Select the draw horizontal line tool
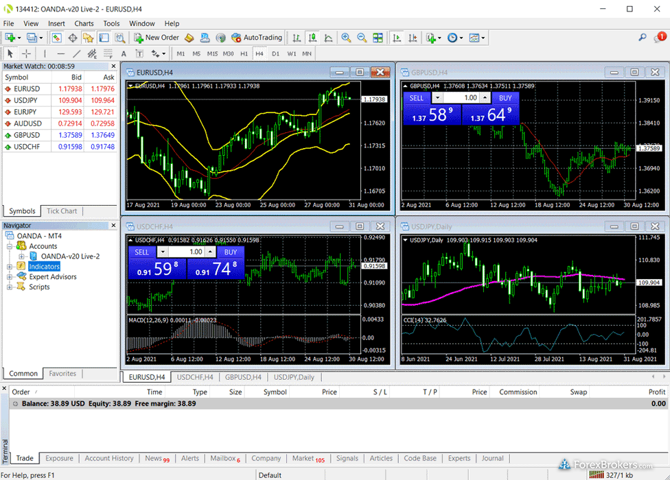Viewport: 670px width, 480px height. click(60, 53)
